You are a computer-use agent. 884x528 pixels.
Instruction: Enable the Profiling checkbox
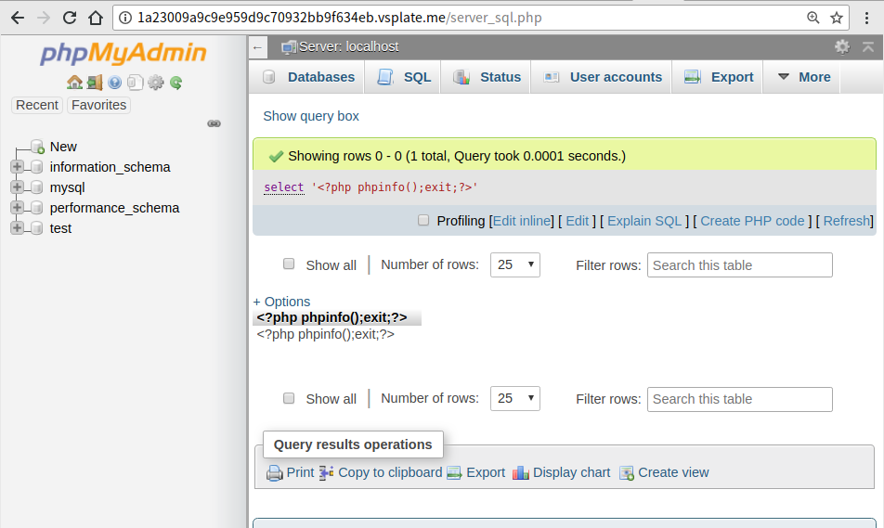coord(423,220)
